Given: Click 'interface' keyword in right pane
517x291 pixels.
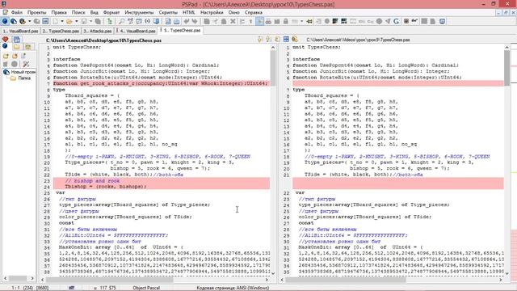Looking at the screenshot, I should 306,59.
